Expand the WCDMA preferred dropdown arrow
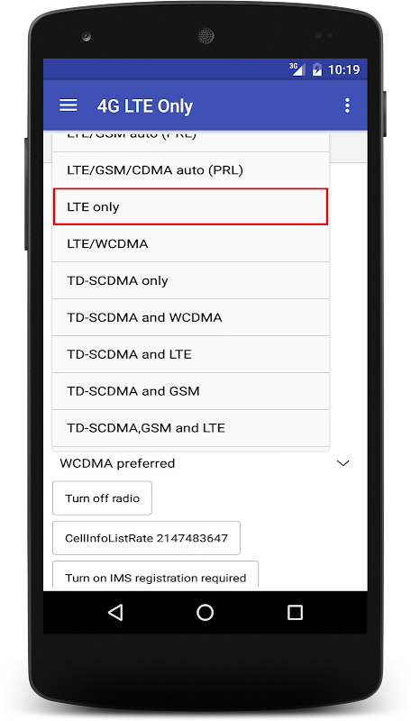Viewport: 411px width, 721px height. (x=343, y=463)
